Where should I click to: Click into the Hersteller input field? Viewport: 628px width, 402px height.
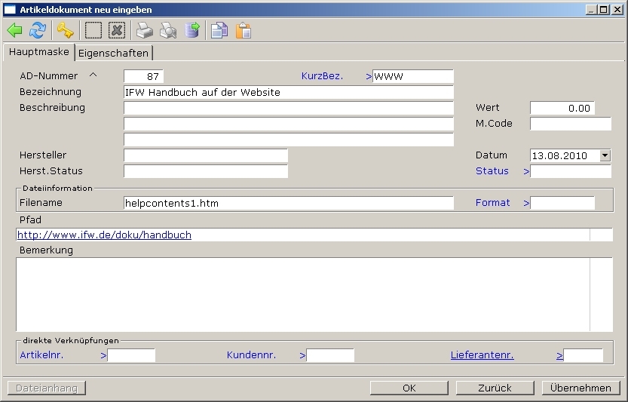(205, 155)
